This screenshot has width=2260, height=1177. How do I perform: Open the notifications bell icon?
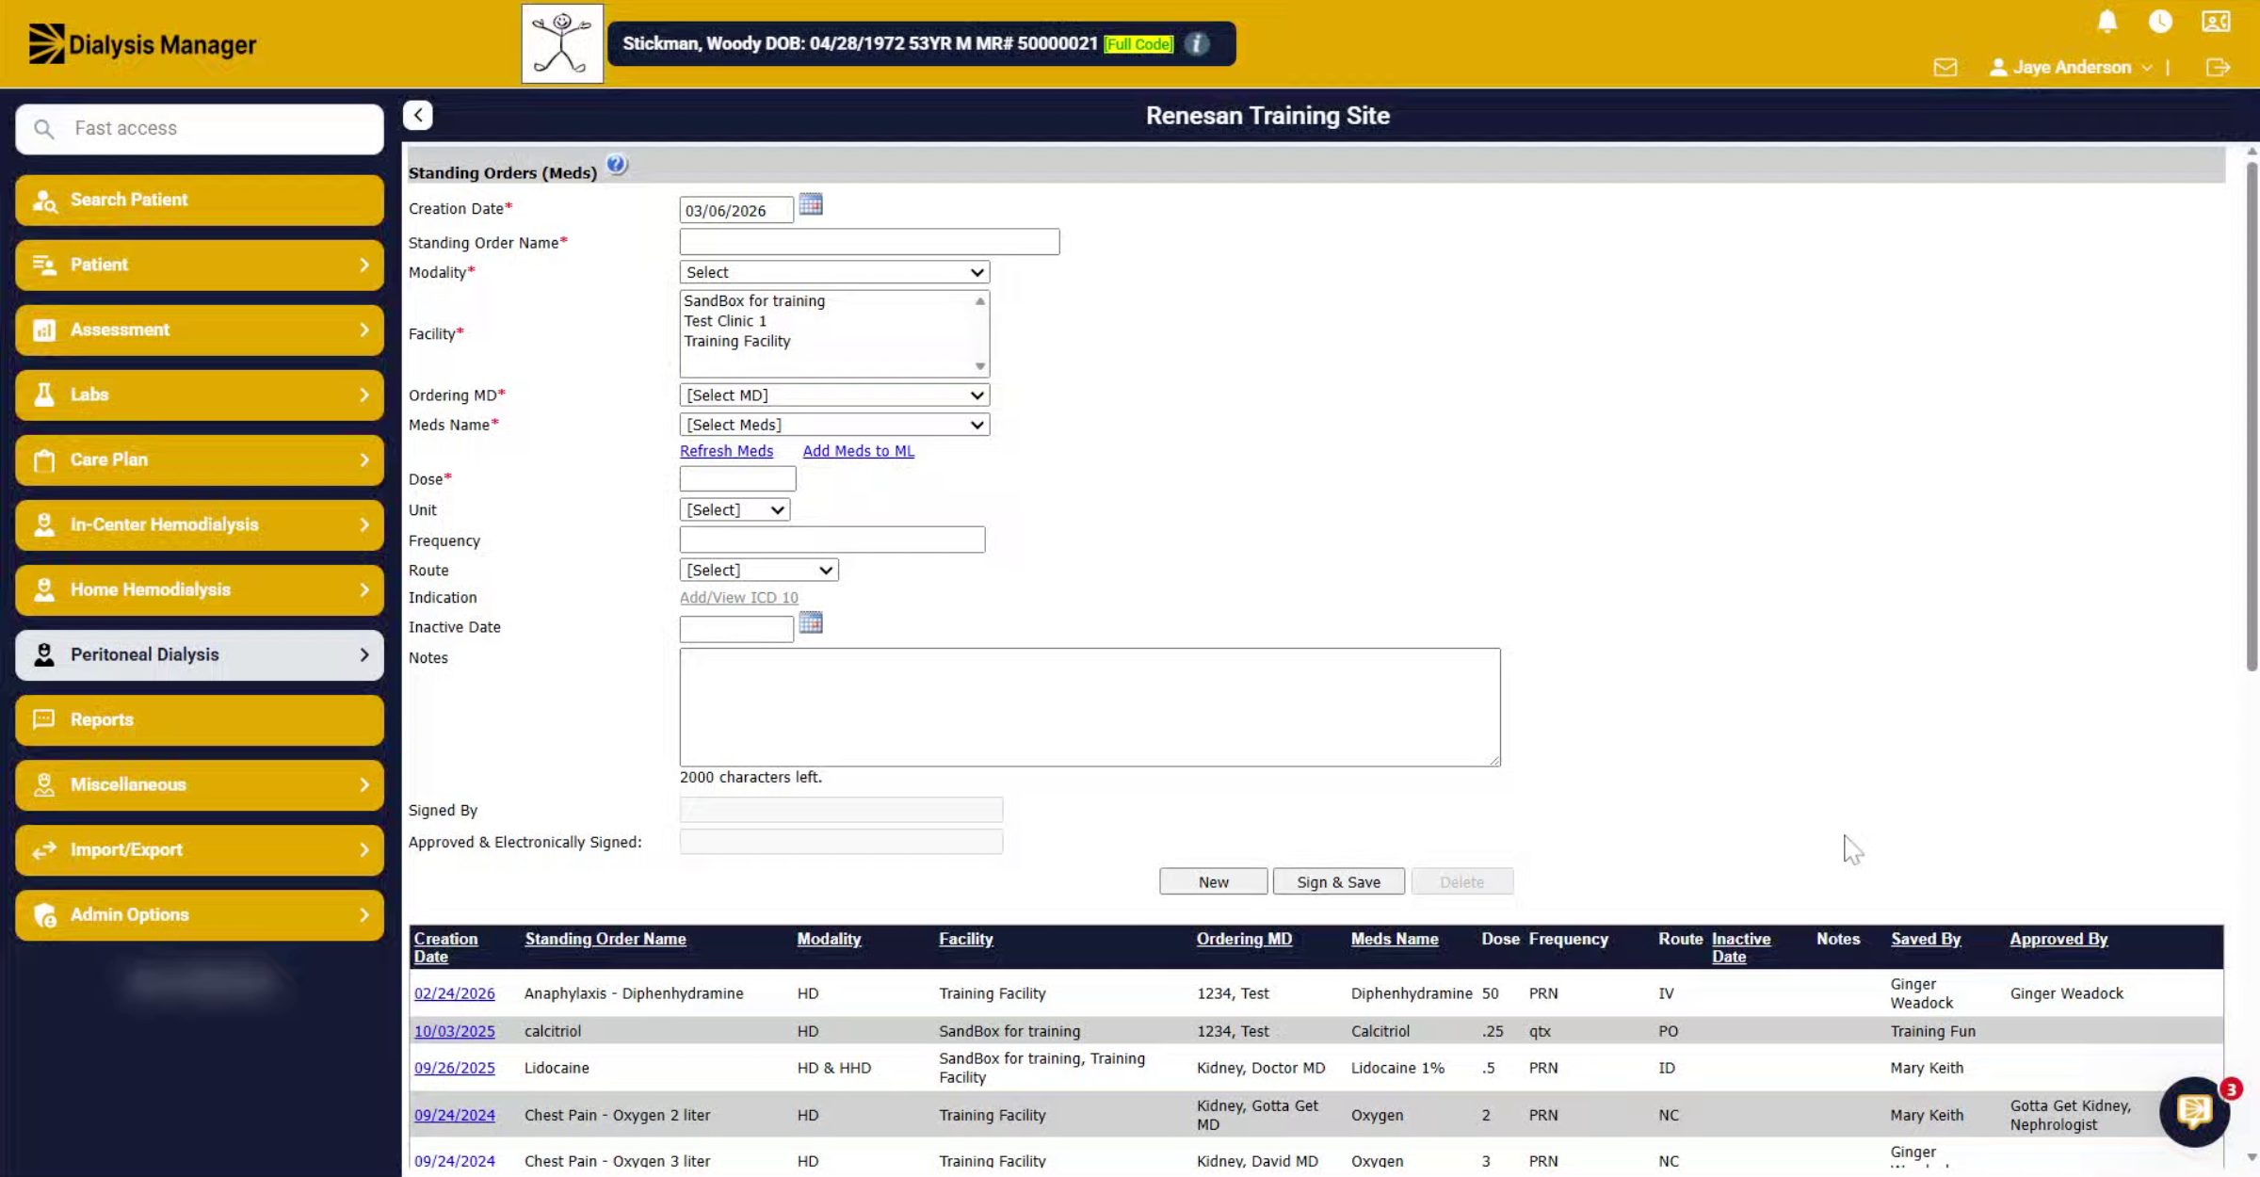pos(2107,22)
